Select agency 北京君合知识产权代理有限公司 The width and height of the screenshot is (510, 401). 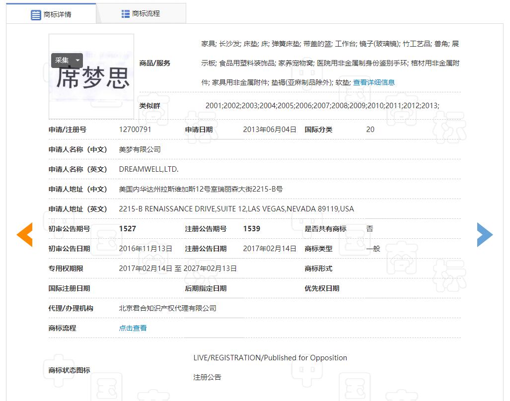point(167,308)
